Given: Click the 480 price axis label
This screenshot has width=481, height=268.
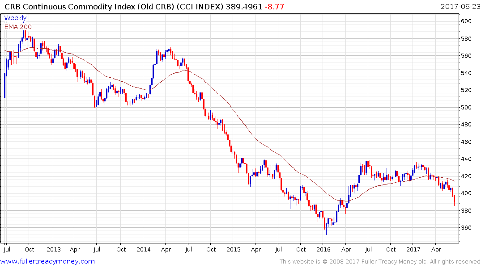Looking at the screenshot, I should [466, 125].
